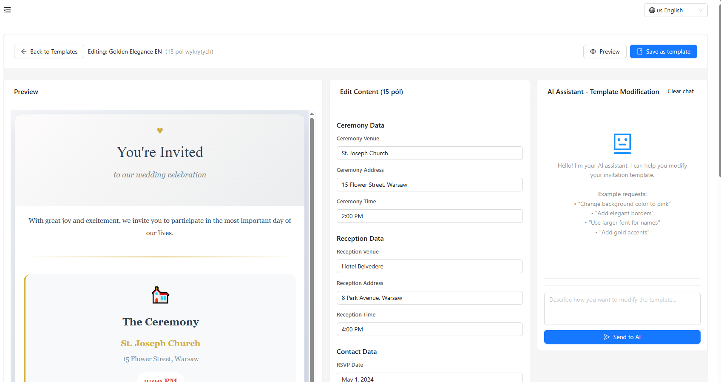
Task: Toggle the sidebar menu icon
Action: (x=7, y=10)
